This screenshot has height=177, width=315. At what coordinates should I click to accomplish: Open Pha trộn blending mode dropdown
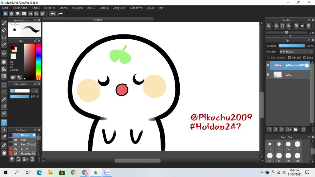click(296, 52)
